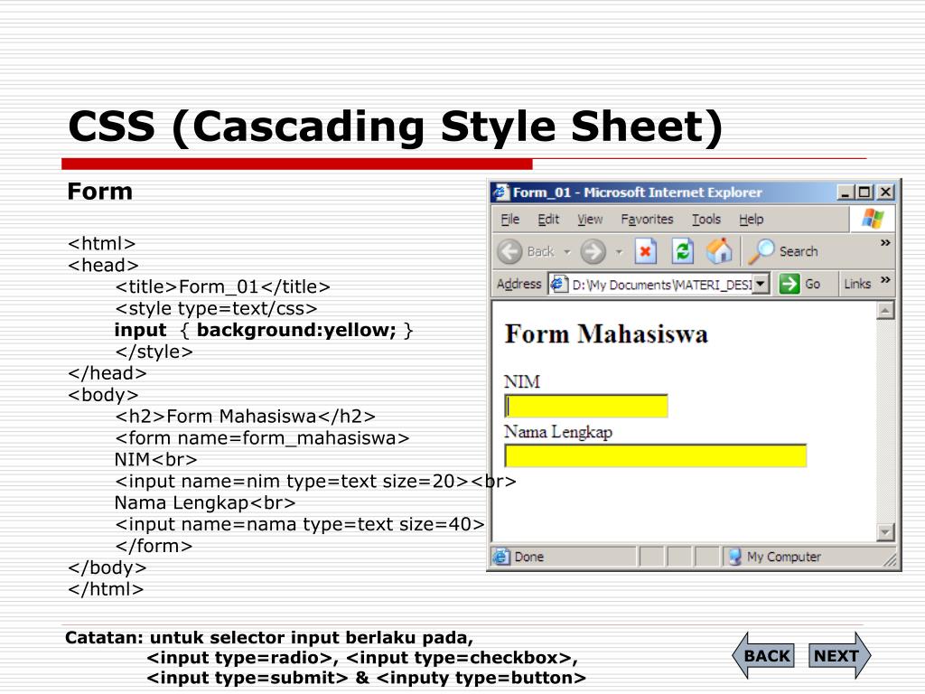925x694 pixels.
Task: Expand the Forward button history dropdown
Action: (618, 250)
